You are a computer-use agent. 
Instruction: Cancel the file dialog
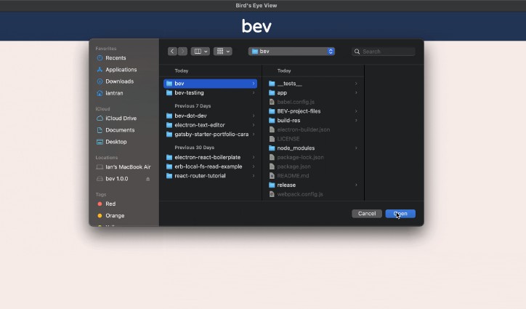pyautogui.click(x=367, y=214)
